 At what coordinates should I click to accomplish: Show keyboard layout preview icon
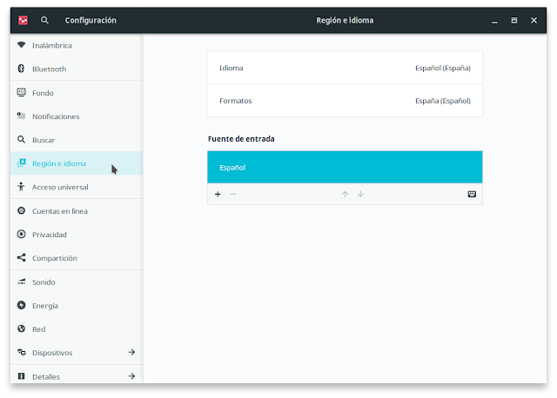coord(472,194)
